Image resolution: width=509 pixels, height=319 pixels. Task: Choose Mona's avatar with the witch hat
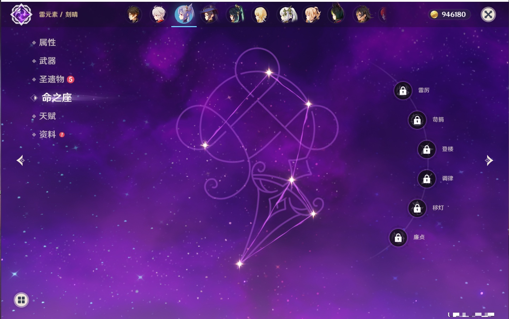pyautogui.click(x=209, y=15)
